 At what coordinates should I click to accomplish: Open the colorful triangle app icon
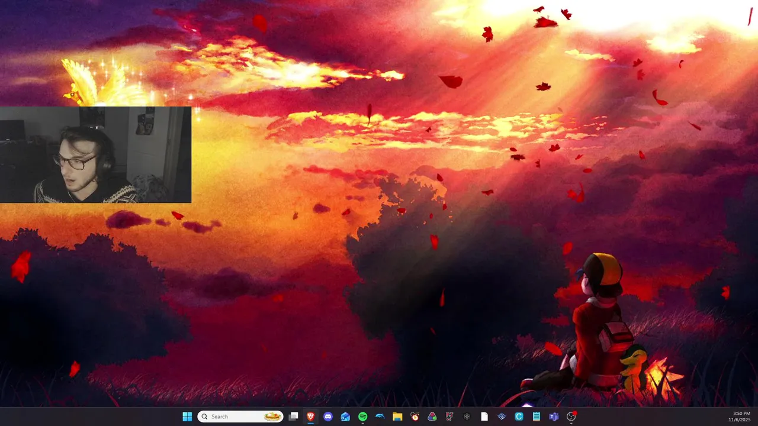coord(432,417)
